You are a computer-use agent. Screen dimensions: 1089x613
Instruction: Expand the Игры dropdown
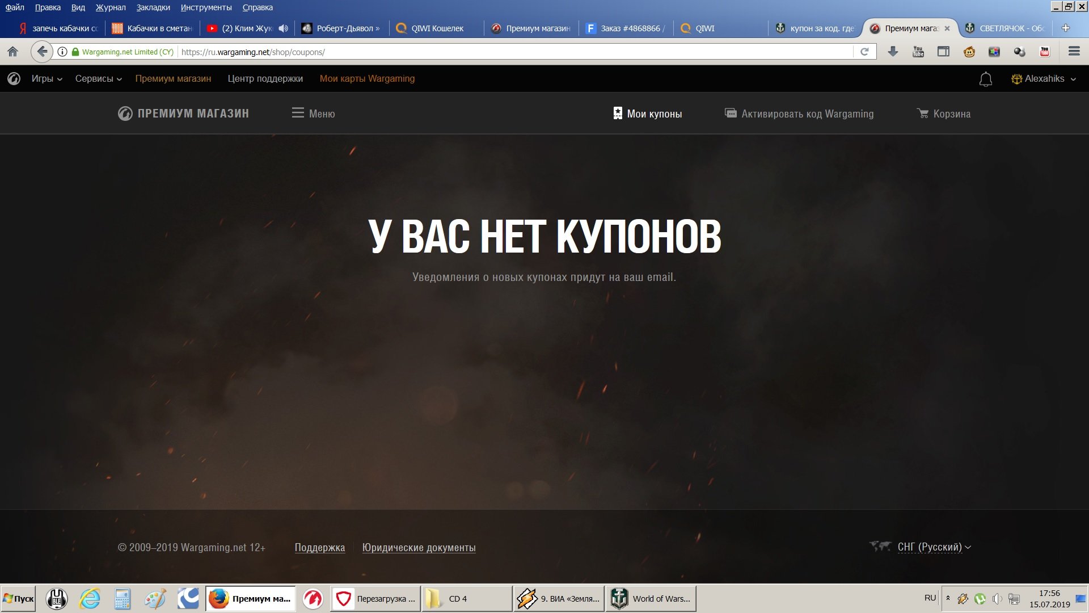pos(47,79)
